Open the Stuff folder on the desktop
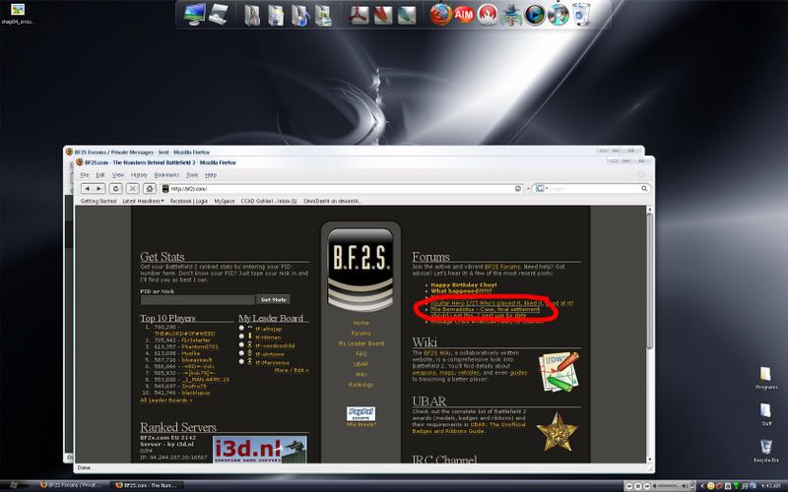 click(765, 414)
